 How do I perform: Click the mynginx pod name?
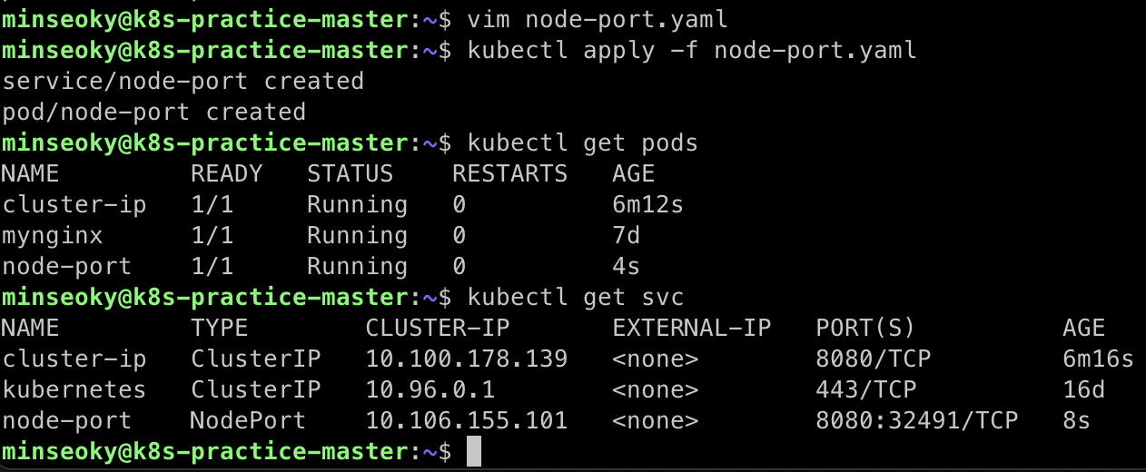click(x=53, y=235)
